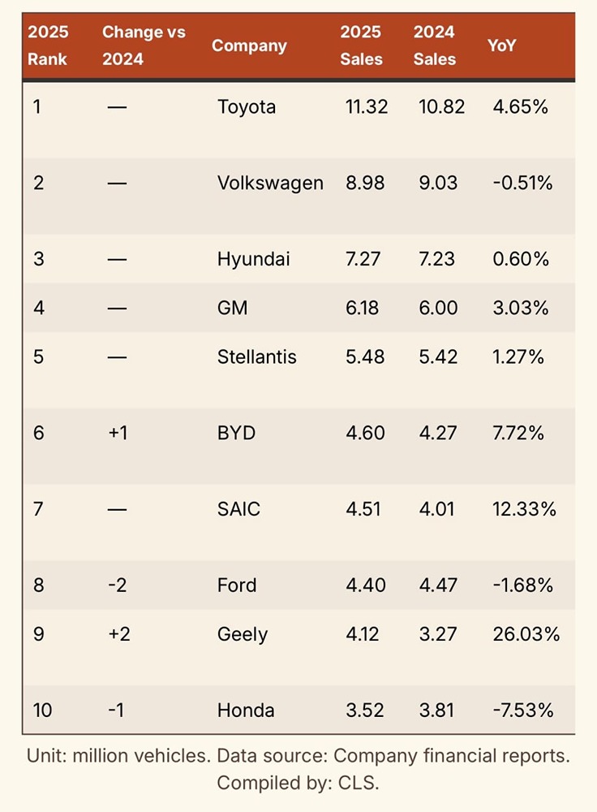The image size is (597, 812).
Task: Select the Change vs 2024 header
Action: pos(144,45)
